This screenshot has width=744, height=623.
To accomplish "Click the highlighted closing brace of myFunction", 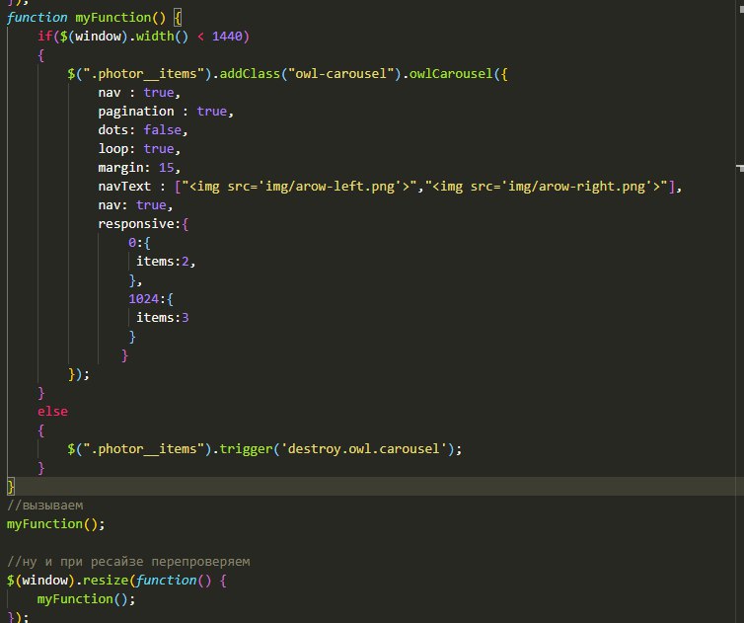I will pos(11,486).
